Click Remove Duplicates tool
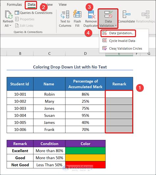Image resolution: width=156 pixels, height=175 pixels. (91, 19)
